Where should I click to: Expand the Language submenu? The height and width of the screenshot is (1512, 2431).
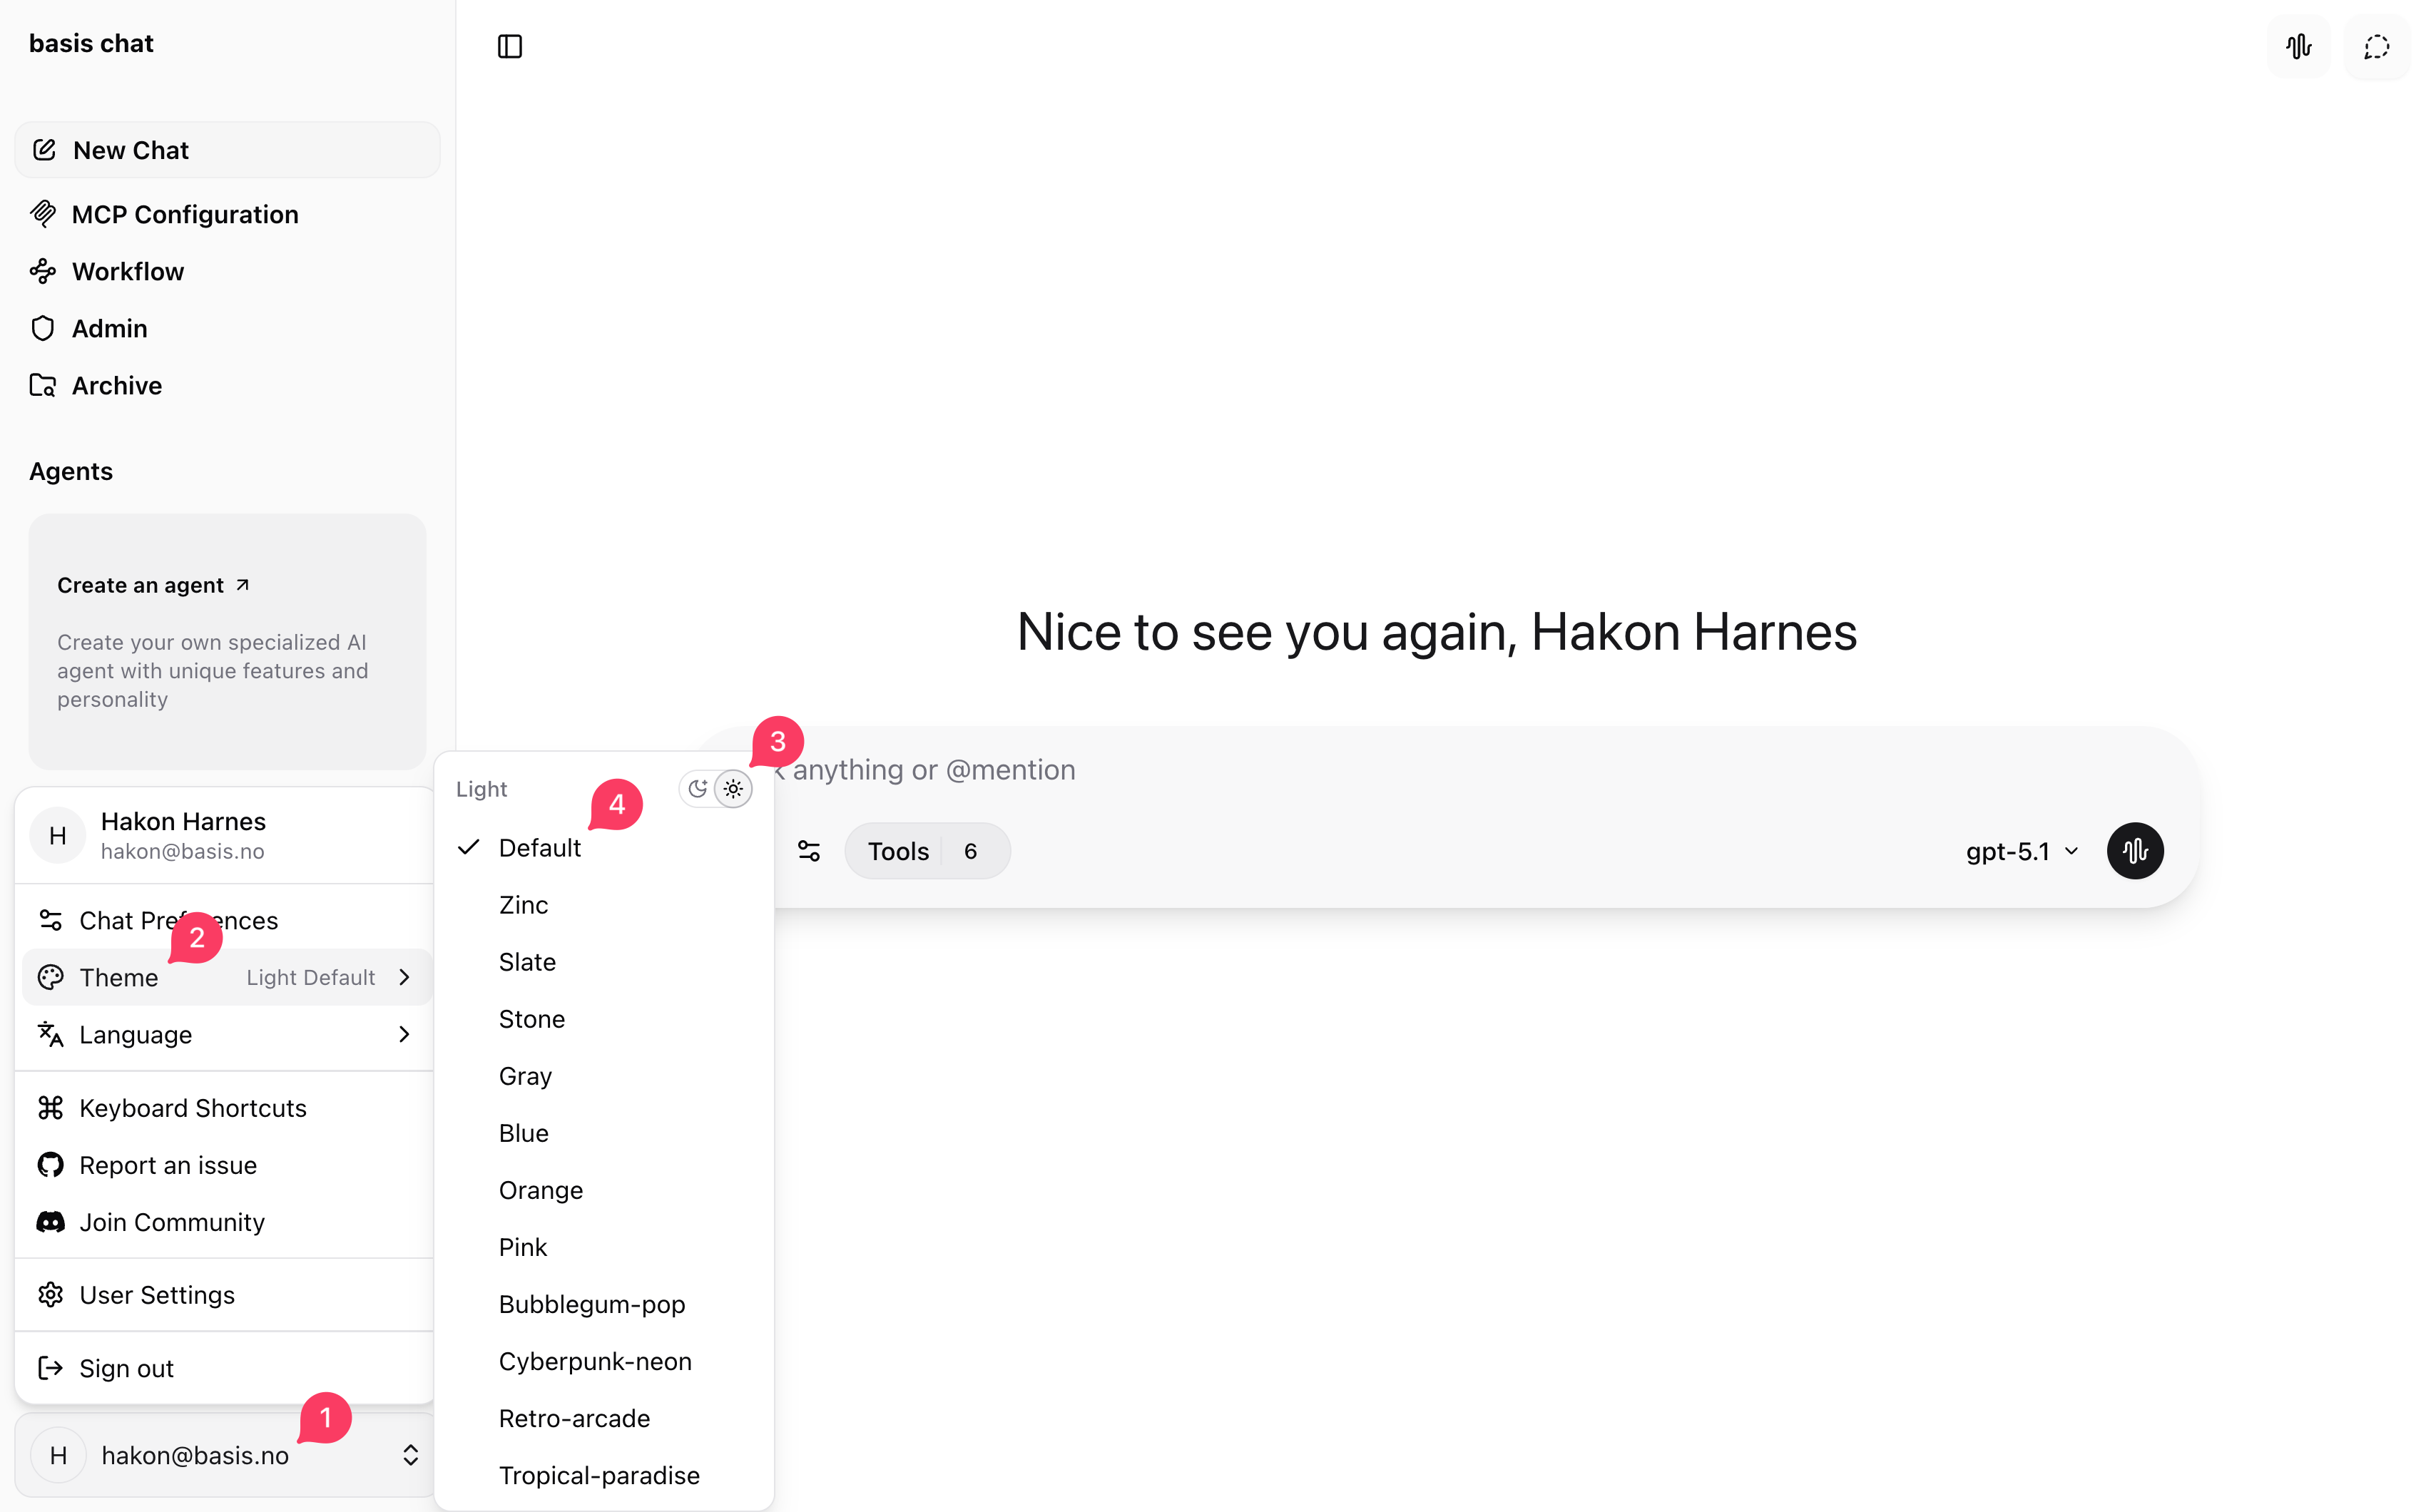click(x=224, y=1034)
